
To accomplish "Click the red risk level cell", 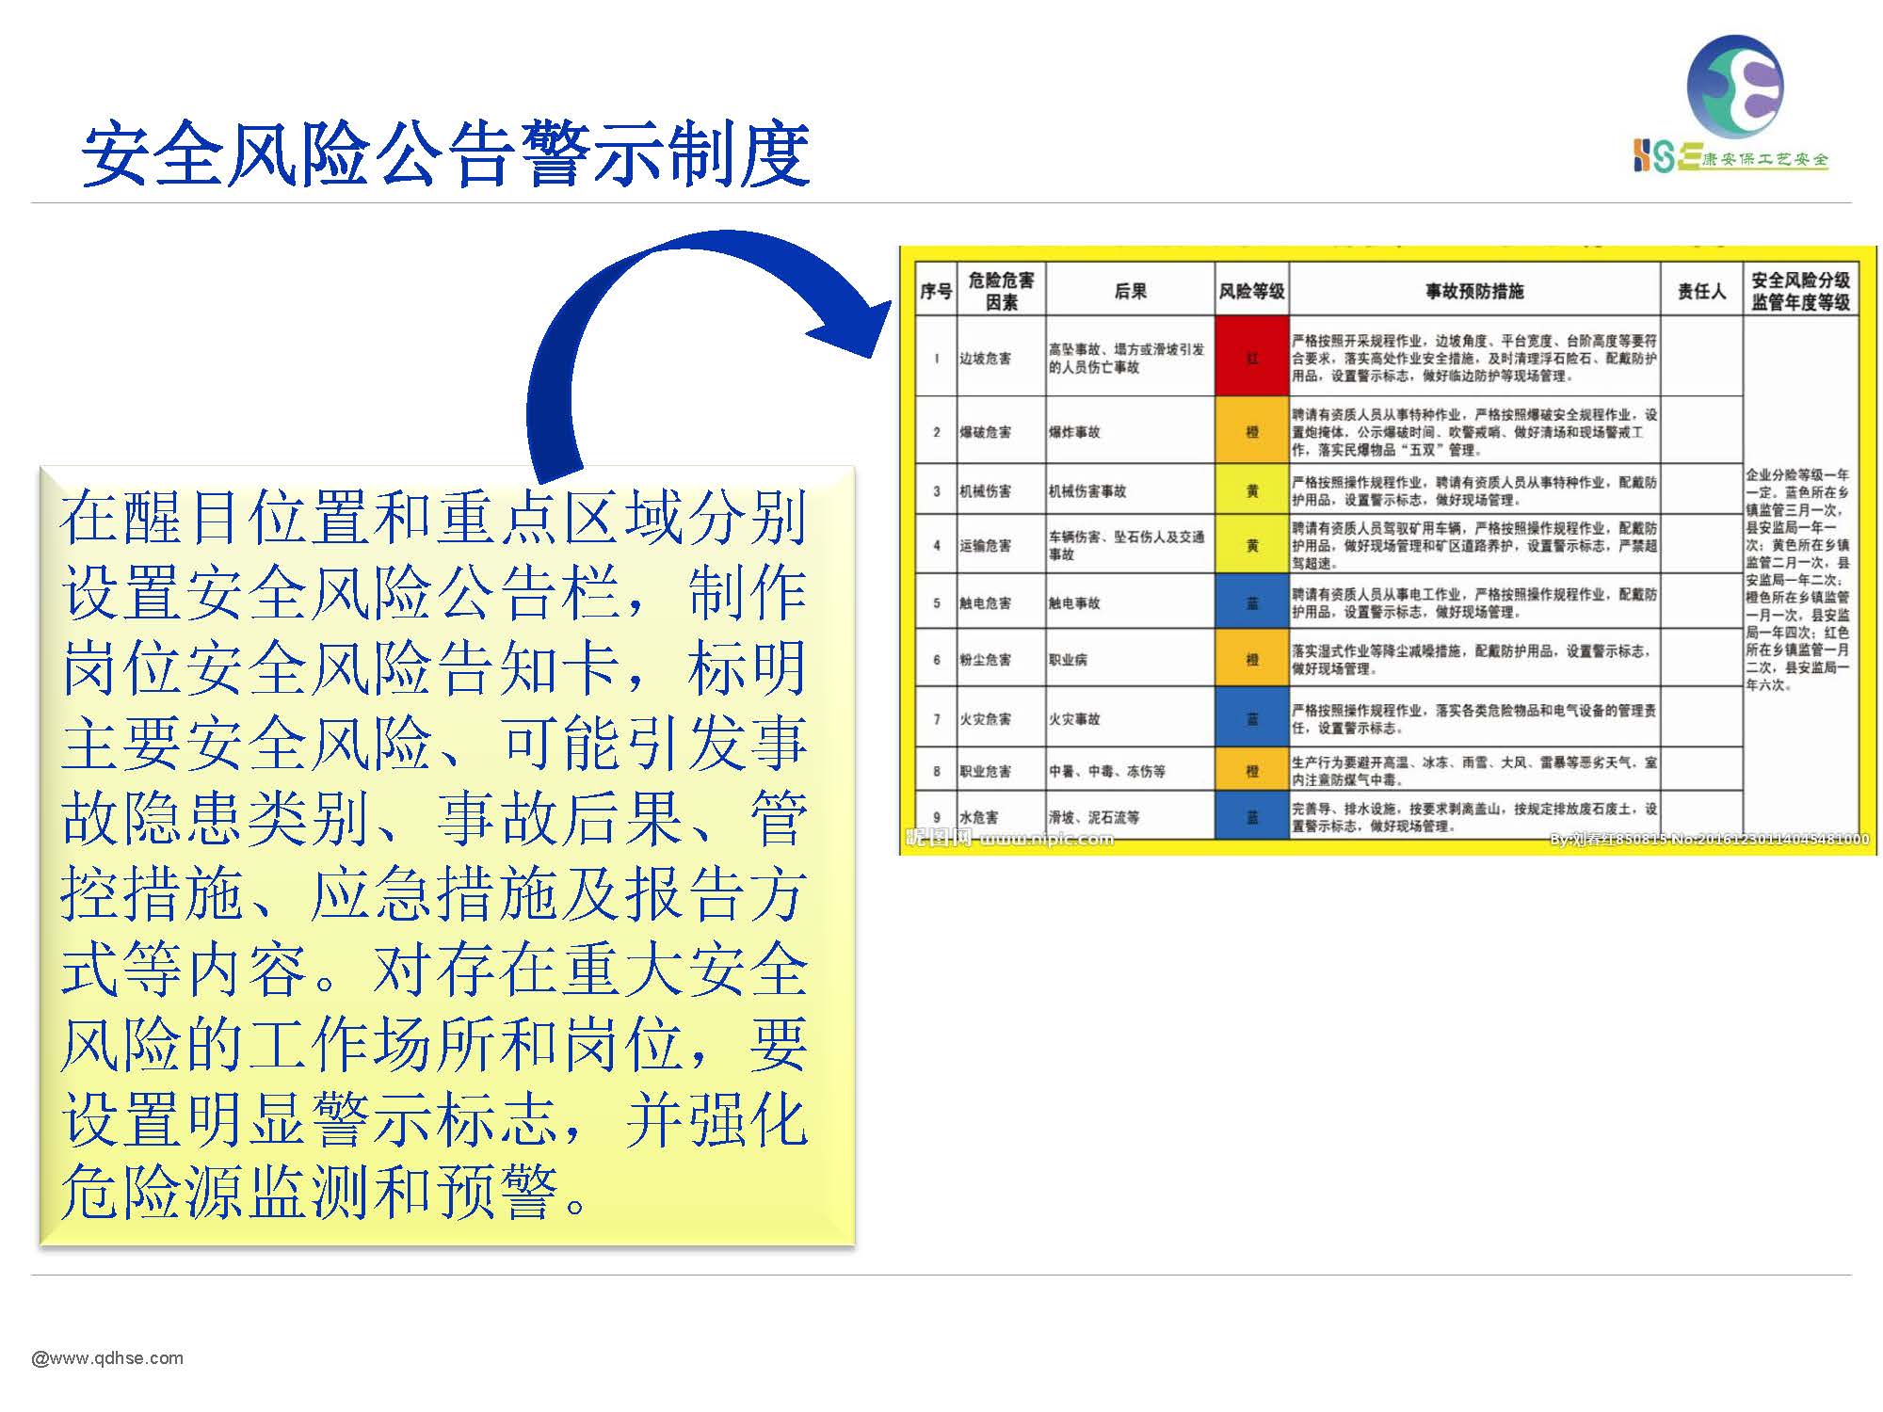I will coord(1251,358).
